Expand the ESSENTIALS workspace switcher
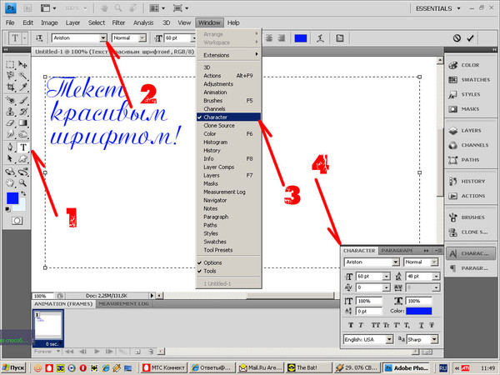The image size is (500, 375). pyautogui.click(x=438, y=8)
